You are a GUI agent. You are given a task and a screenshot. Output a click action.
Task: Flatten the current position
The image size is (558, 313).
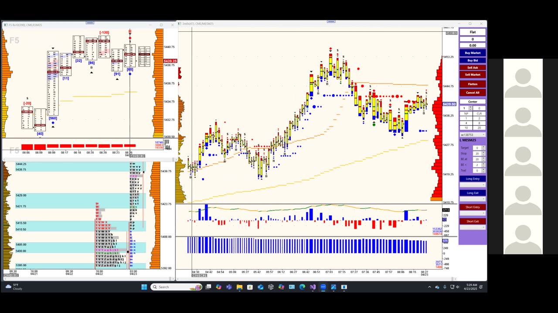click(x=473, y=84)
